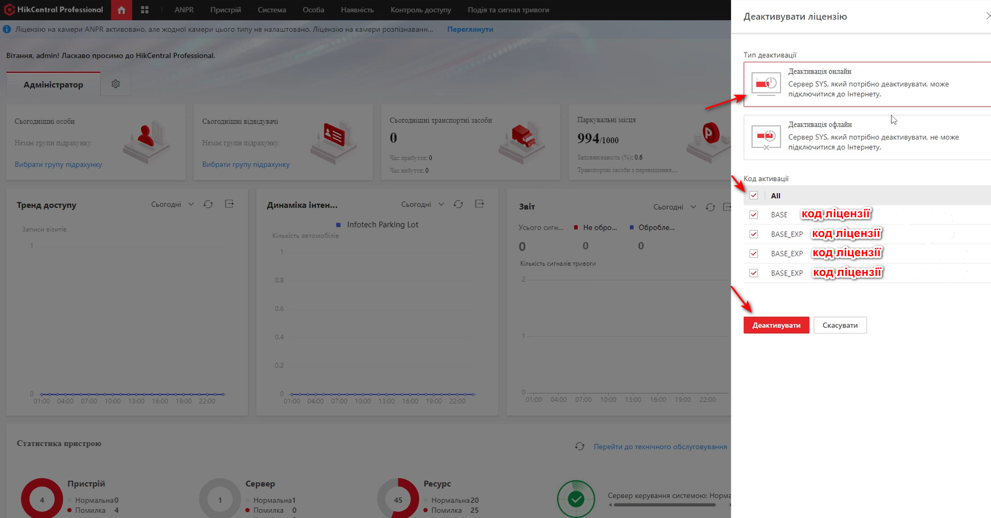
Task: Open the Контроль доступу menu
Action: click(420, 10)
